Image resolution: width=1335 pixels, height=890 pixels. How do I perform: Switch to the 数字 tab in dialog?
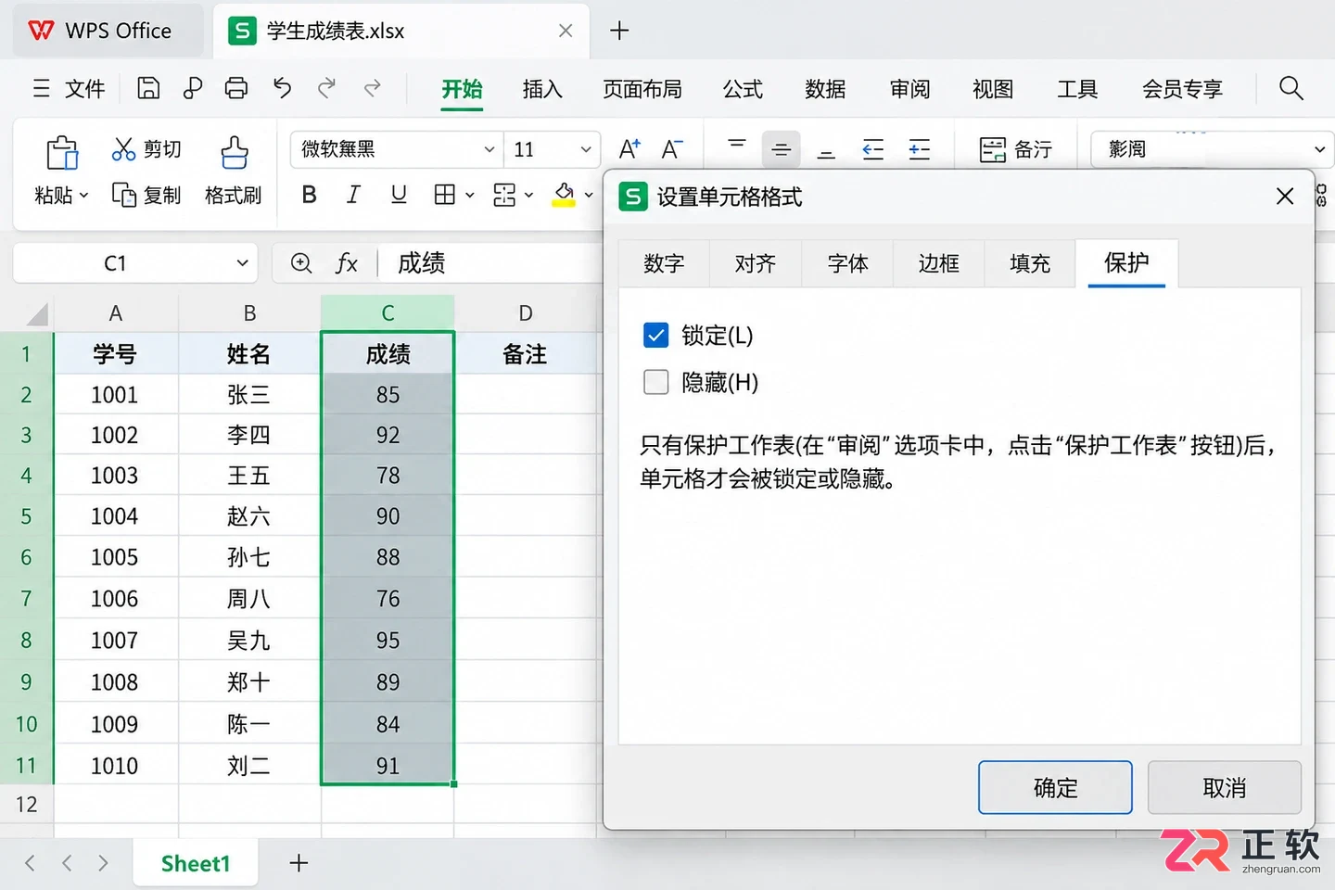664,263
